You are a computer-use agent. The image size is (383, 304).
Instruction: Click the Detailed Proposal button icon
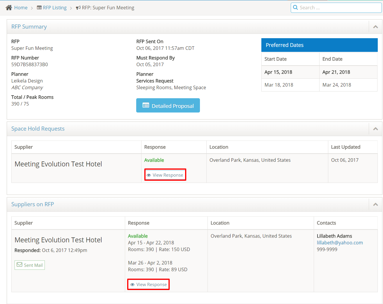(146, 106)
